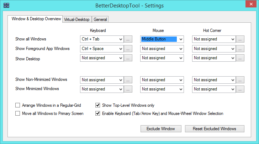Open the General tab
This screenshot has height=144, width=259.
tap(100, 20)
